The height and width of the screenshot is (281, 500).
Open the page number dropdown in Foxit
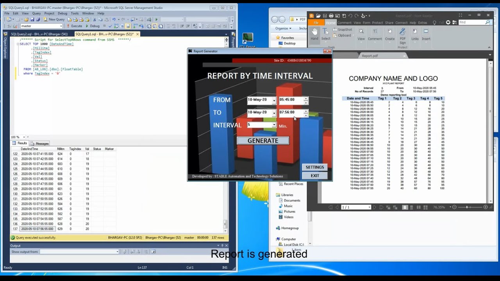(370, 207)
